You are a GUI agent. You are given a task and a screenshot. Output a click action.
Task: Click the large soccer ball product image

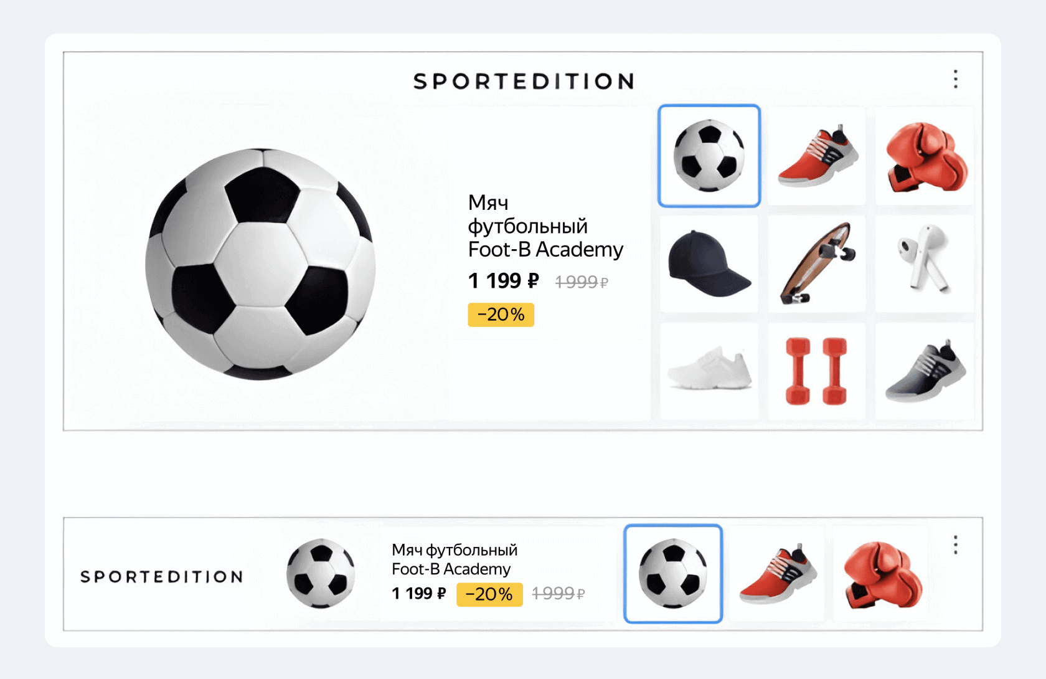pyautogui.click(x=260, y=264)
